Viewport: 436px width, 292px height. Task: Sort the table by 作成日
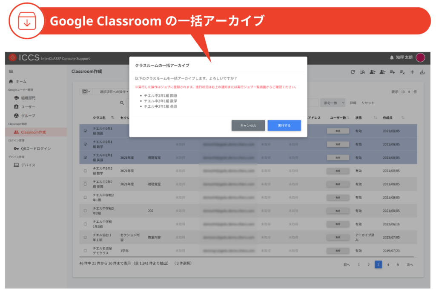pyautogui.click(x=403, y=117)
